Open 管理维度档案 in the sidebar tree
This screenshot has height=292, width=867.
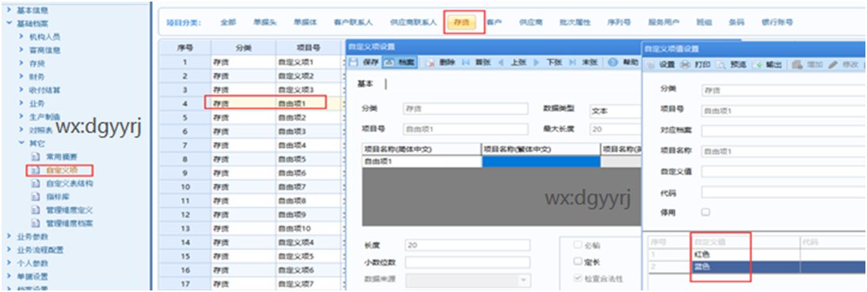[x=70, y=223]
